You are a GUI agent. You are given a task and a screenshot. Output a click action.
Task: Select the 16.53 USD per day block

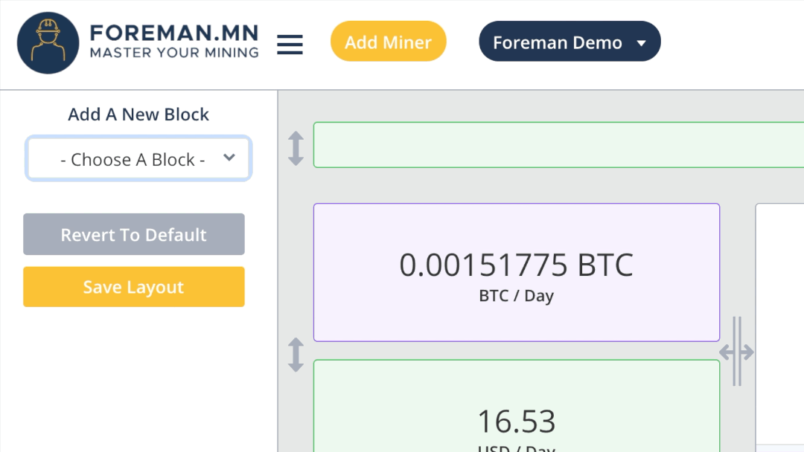tap(517, 406)
